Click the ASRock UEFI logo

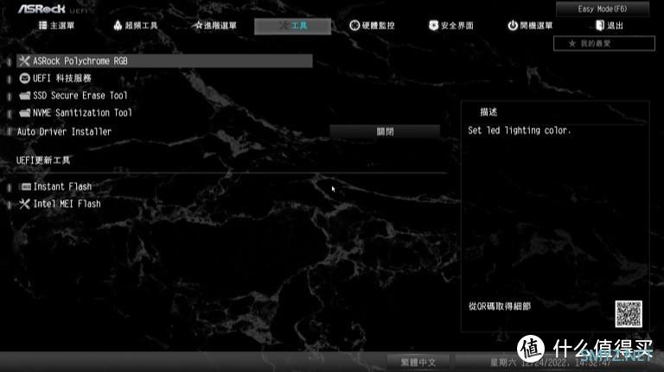pyautogui.click(x=52, y=9)
